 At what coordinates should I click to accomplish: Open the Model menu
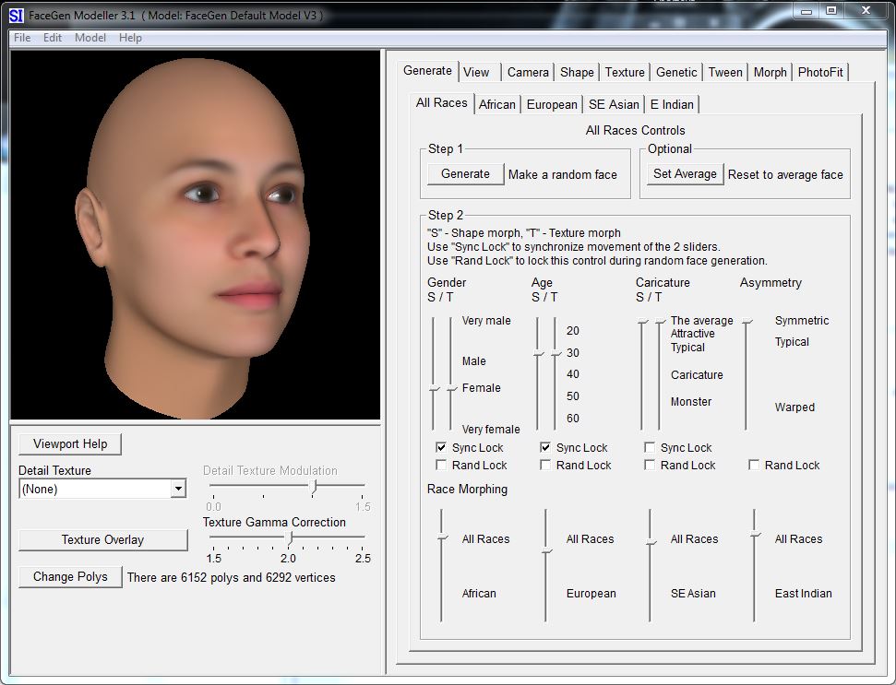tap(90, 38)
